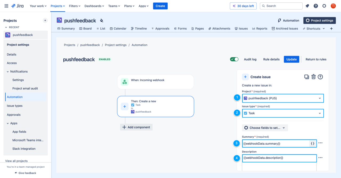Screen dimensions: 341x178
Task: Open Project settings button
Action: click(319, 20)
